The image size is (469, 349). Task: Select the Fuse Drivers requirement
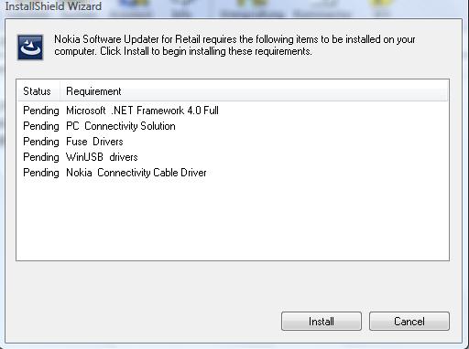point(94,142)
